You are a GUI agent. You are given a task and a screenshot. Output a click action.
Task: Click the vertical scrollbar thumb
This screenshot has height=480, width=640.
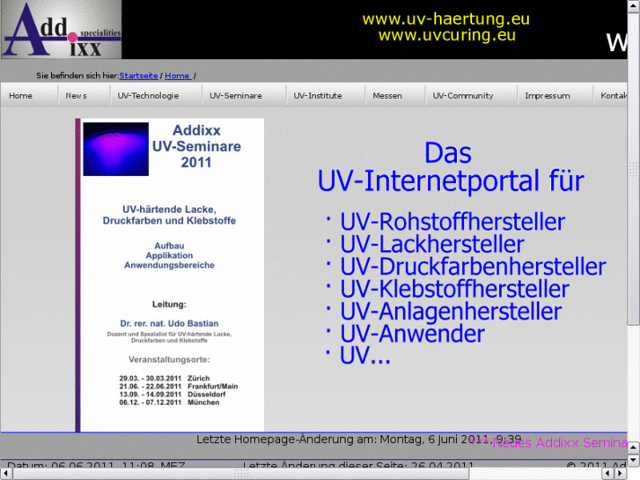(x=633, y=169)
